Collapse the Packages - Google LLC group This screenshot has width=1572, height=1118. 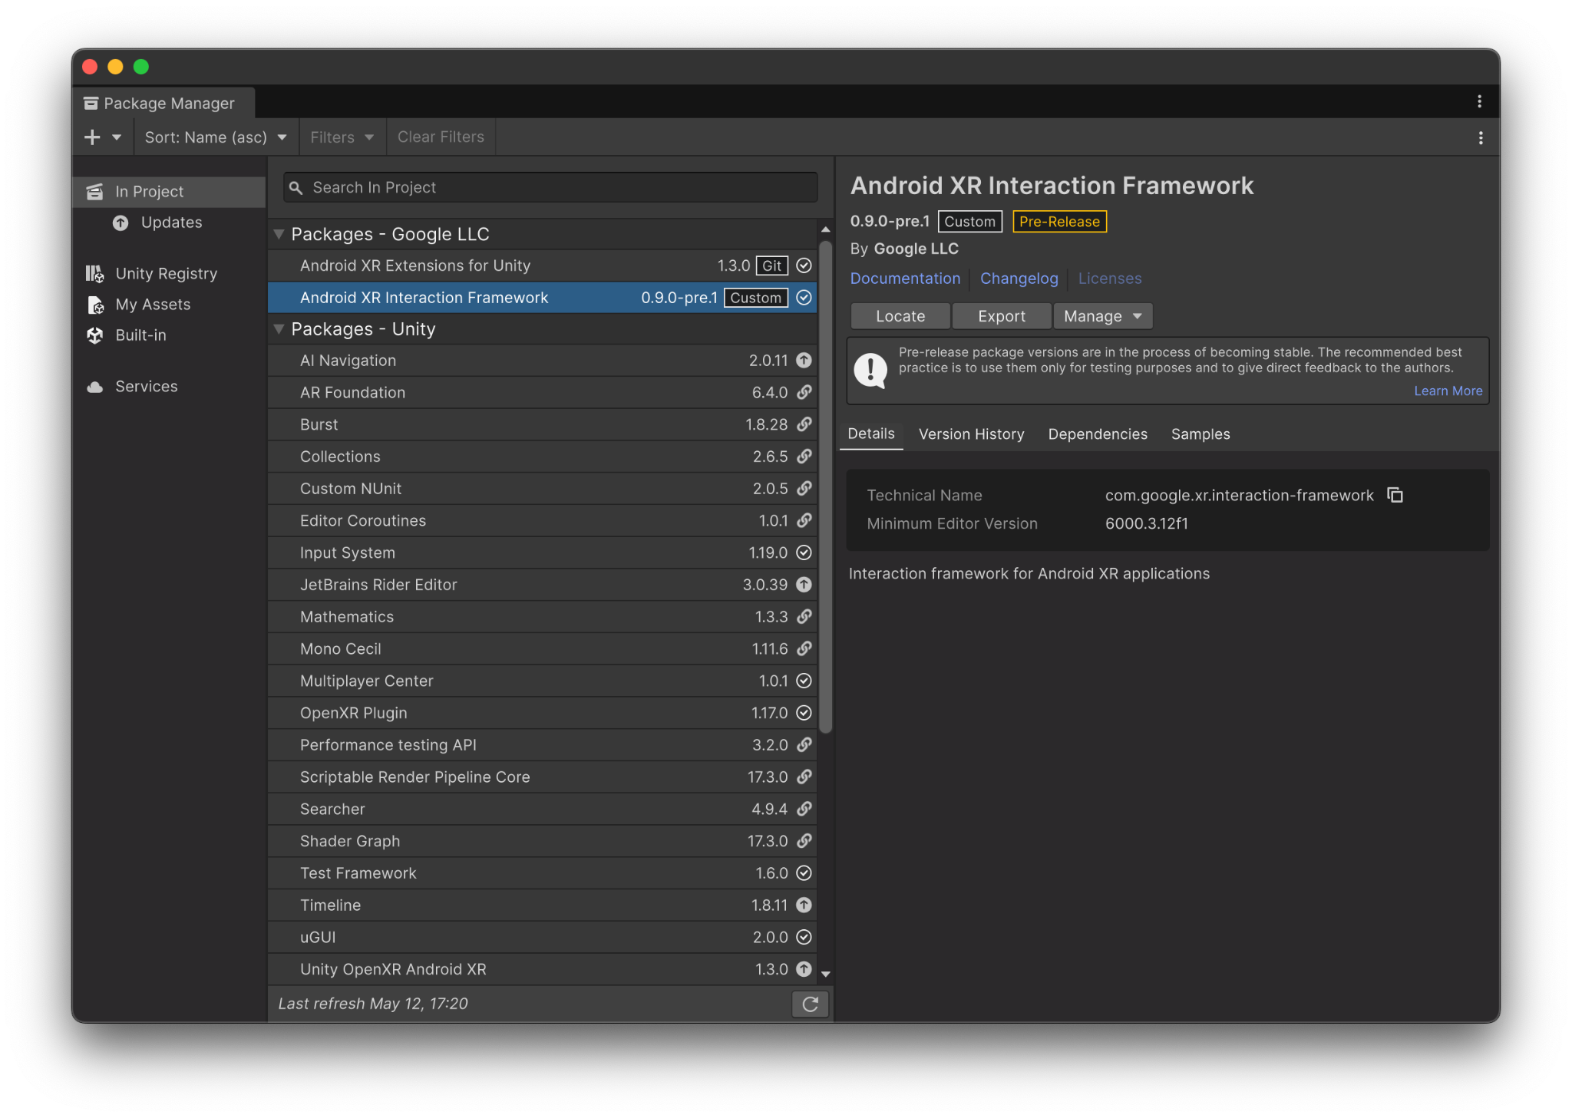pos(279,234)
